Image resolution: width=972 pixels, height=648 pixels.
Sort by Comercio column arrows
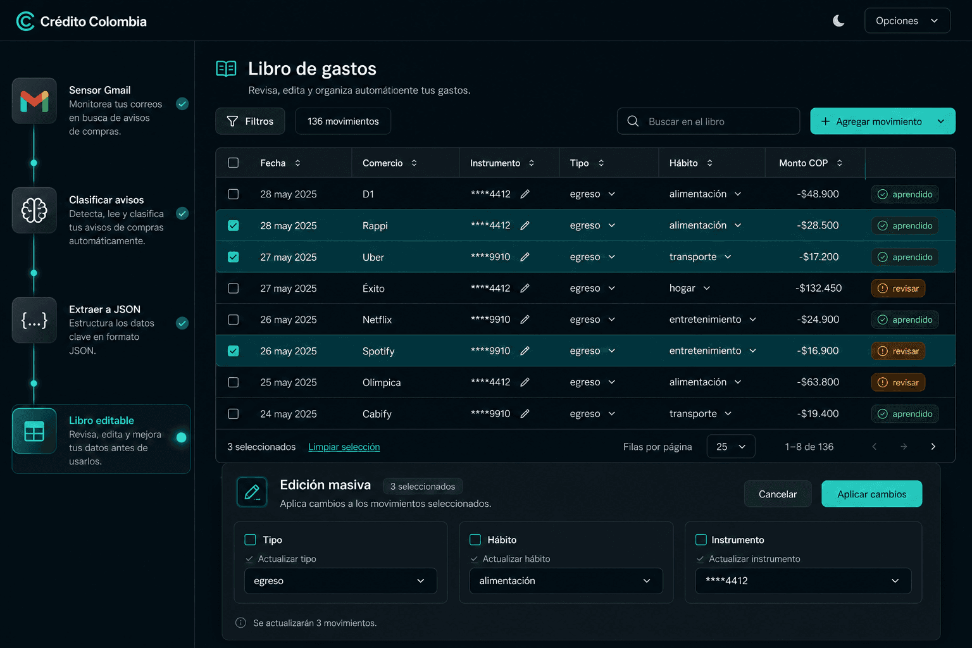(x=414, y=163)
